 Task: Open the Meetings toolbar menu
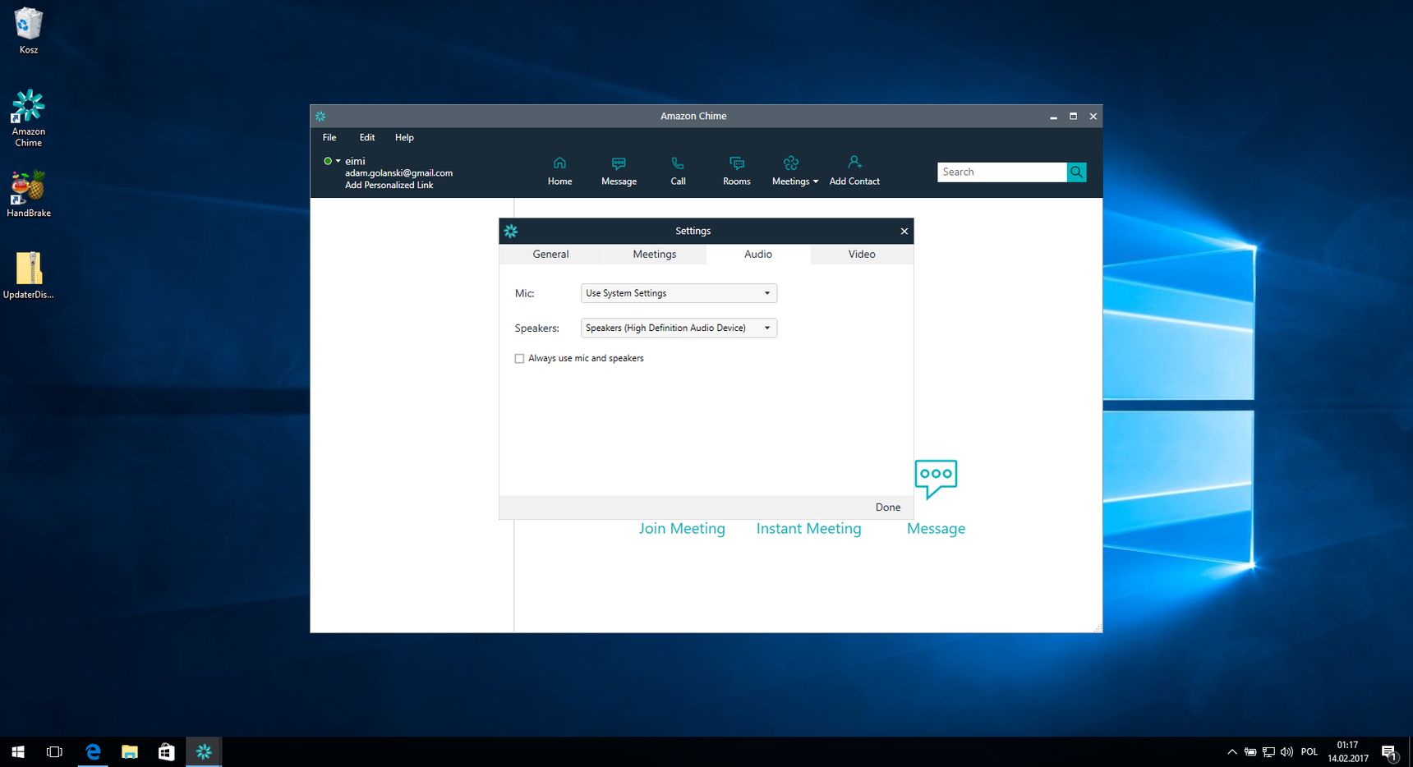[794, 171]
